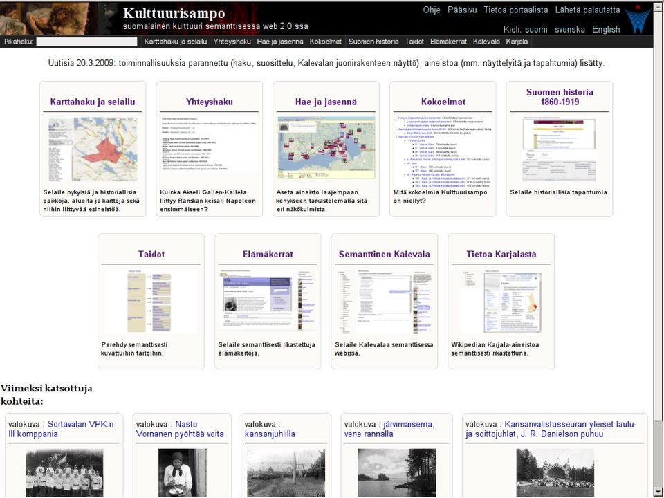
Task: Open Elämäkerrat in the navigation bar
Action: point(448,41)
